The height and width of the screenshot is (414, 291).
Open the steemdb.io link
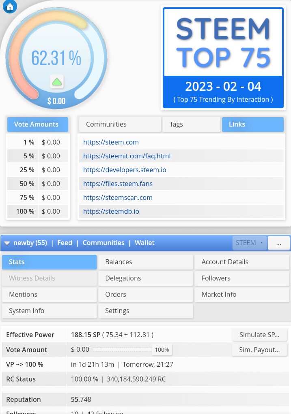111,212
